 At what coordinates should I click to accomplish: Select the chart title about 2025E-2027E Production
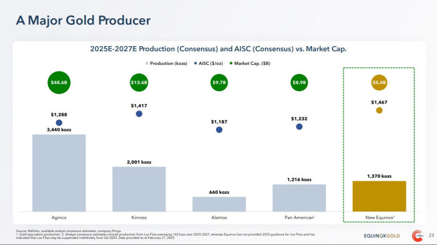point(219,49)
